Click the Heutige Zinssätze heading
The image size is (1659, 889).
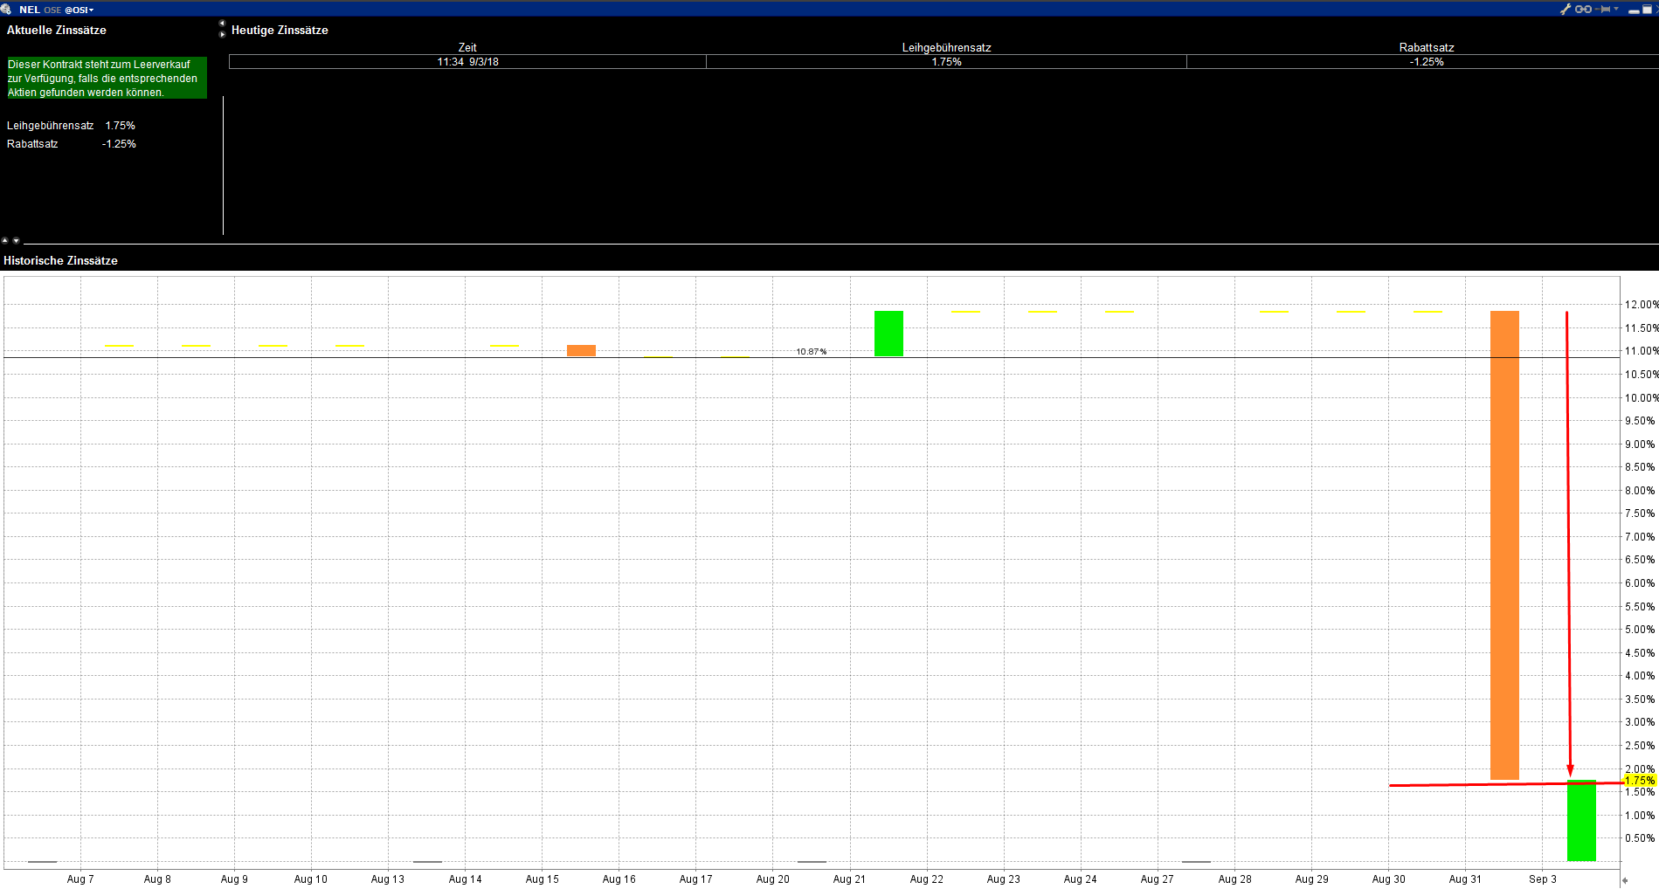tap(280, 30)
